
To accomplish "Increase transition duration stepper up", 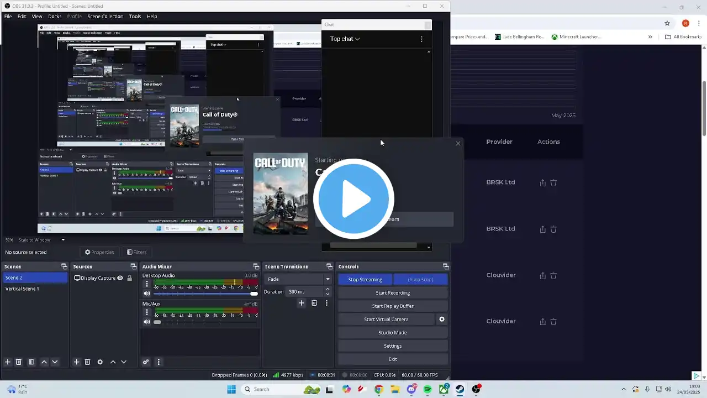I will [x=328, y=289].
